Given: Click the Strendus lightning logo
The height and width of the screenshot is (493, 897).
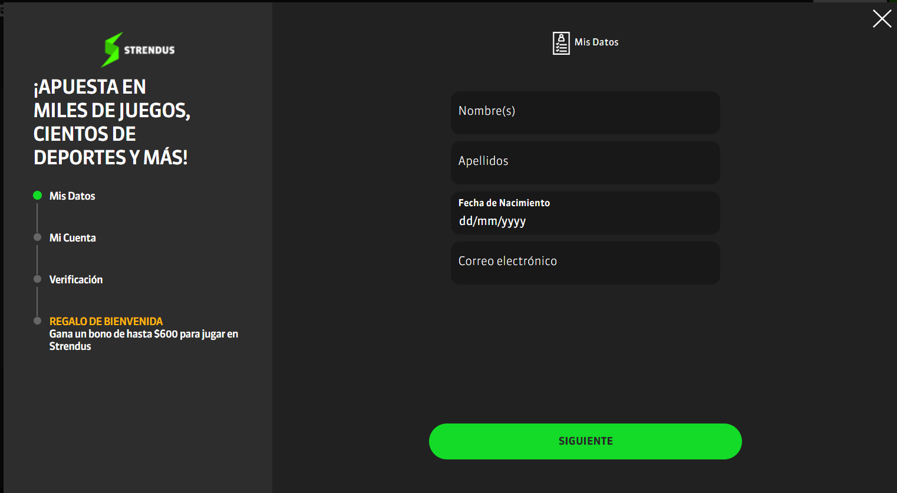Looking at the screenshot, I should click(139, 49).
